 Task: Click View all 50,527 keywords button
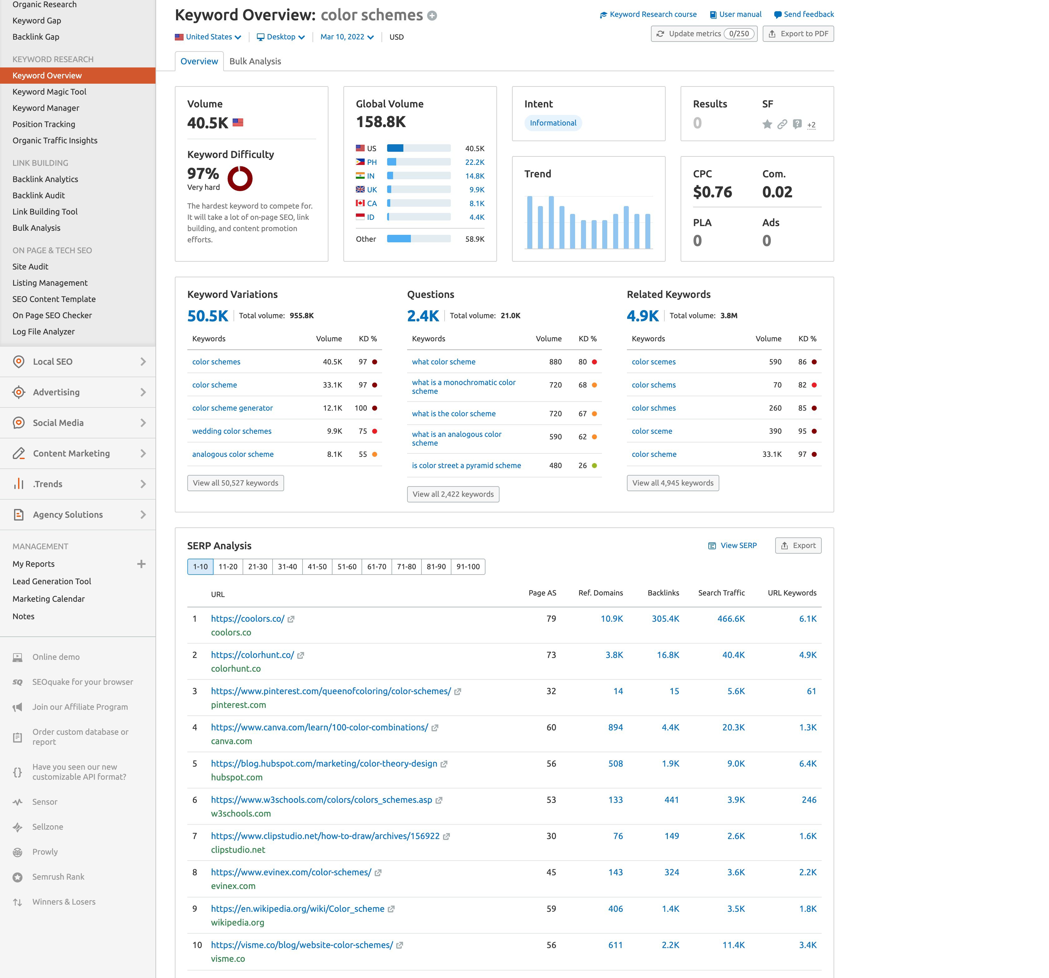(x=235, y=483)
